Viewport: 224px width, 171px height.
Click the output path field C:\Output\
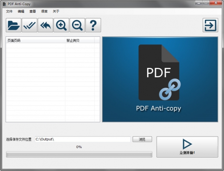pos(83,139)
